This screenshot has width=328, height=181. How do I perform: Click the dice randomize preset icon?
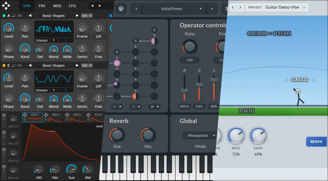point(121,9)
